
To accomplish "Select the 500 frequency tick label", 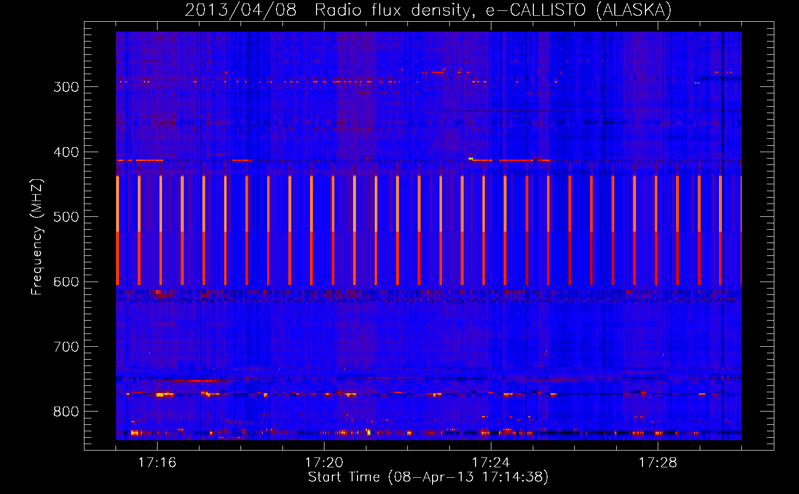I will pyautogui.click(x=66, y=217).
